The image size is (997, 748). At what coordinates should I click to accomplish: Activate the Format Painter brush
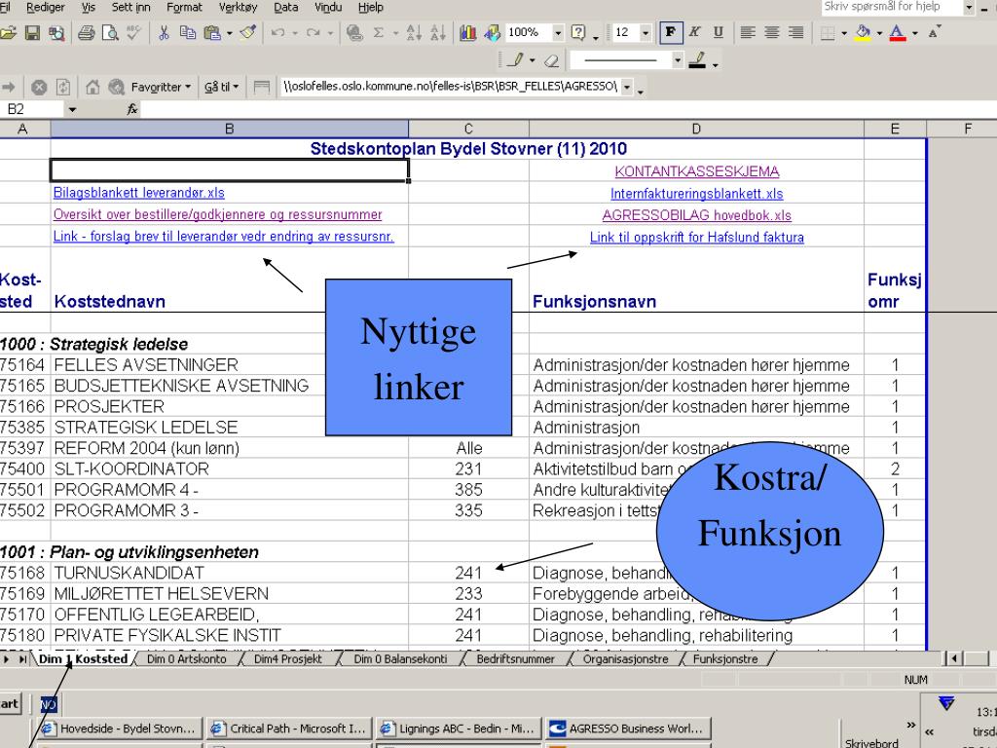point(248,32)
